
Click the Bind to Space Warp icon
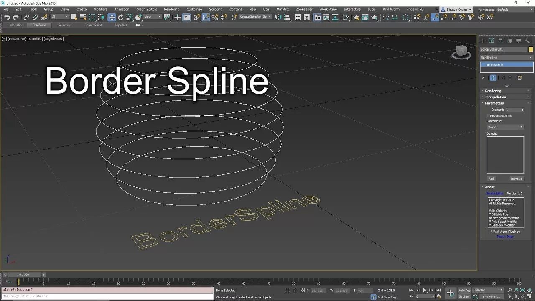pos(44,17)
